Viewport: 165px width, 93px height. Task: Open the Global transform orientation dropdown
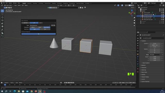click(61, 5)
